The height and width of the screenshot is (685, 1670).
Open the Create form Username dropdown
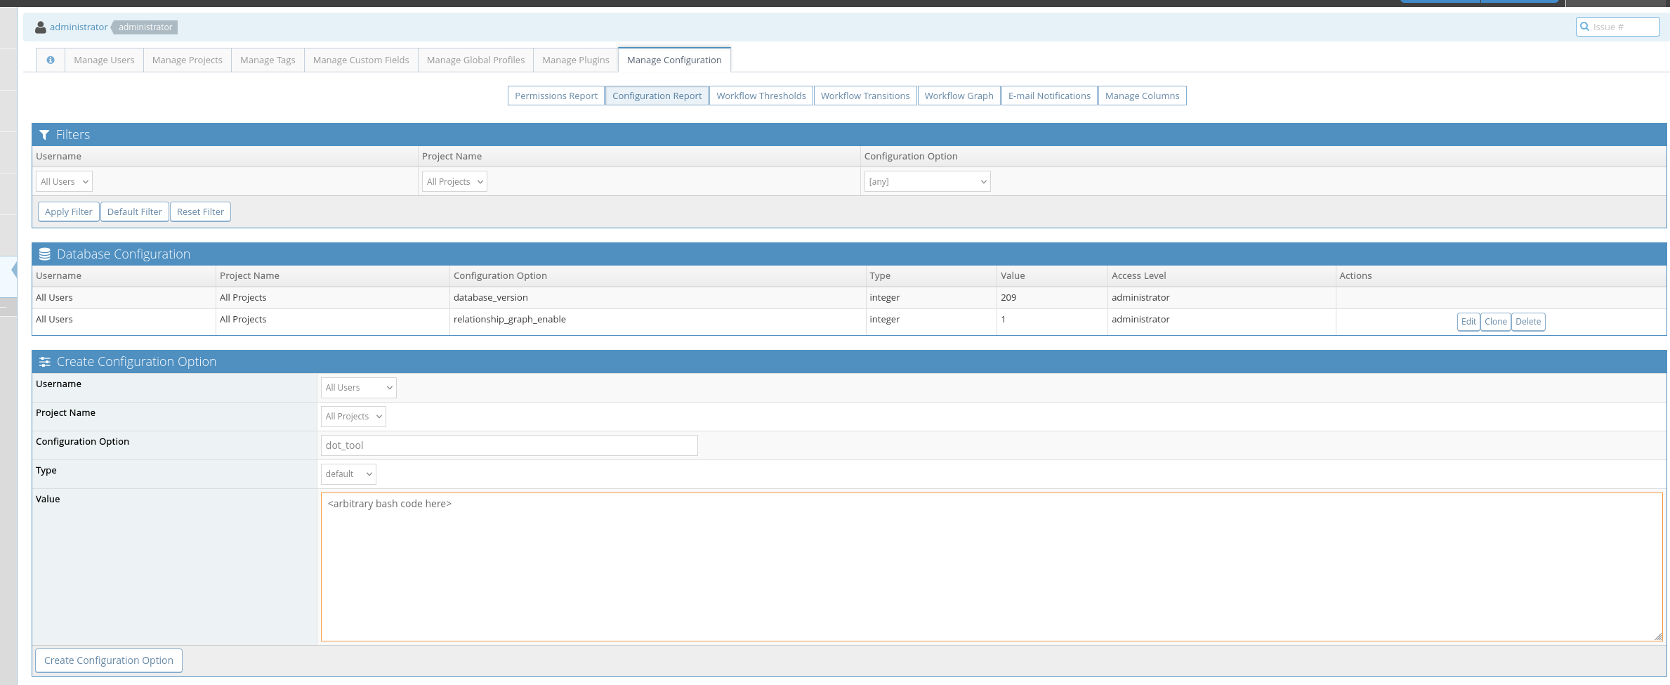pos(359,388)
